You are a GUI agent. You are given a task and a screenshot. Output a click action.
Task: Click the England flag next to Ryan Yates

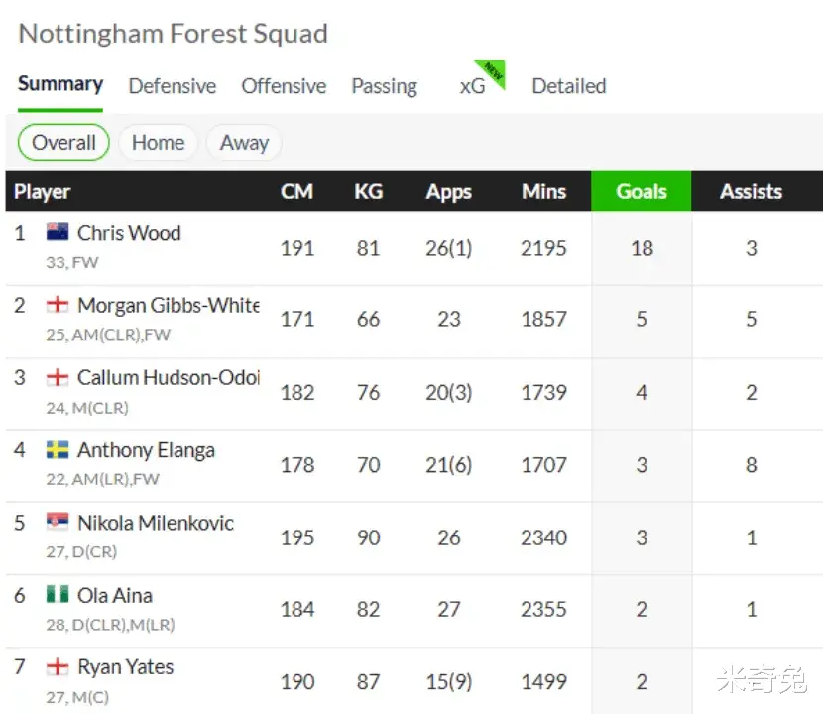(x=58, y=666)
